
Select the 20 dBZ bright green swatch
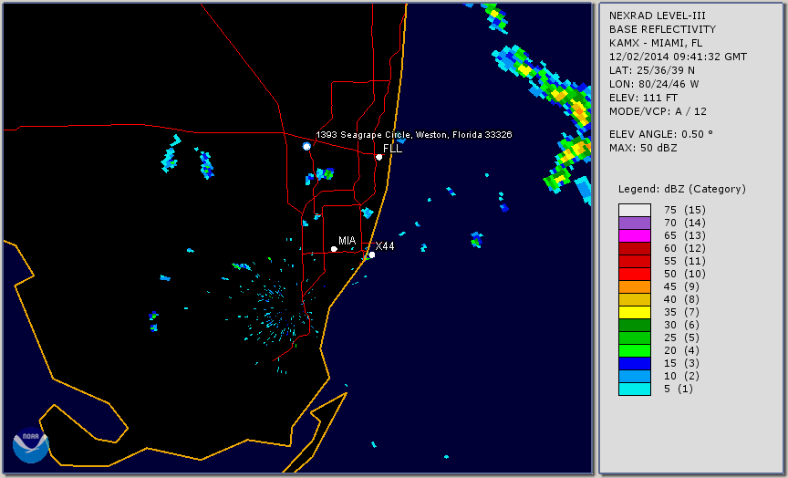tap(635, 351)
